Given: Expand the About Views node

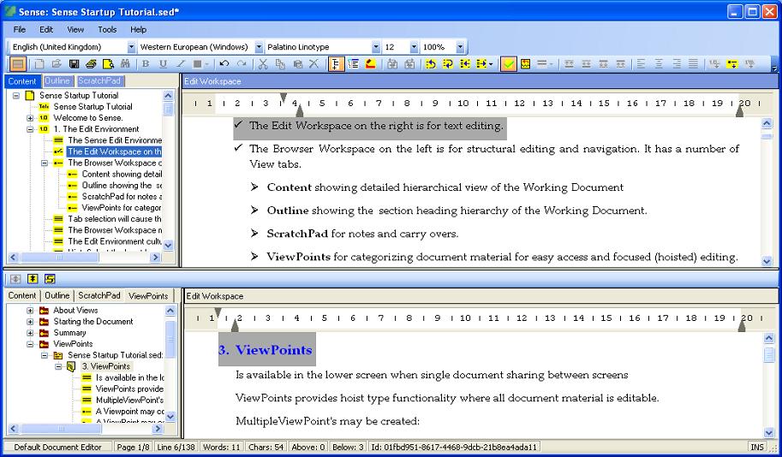Looking at the screenshot, I should click(x=30, y=311).
